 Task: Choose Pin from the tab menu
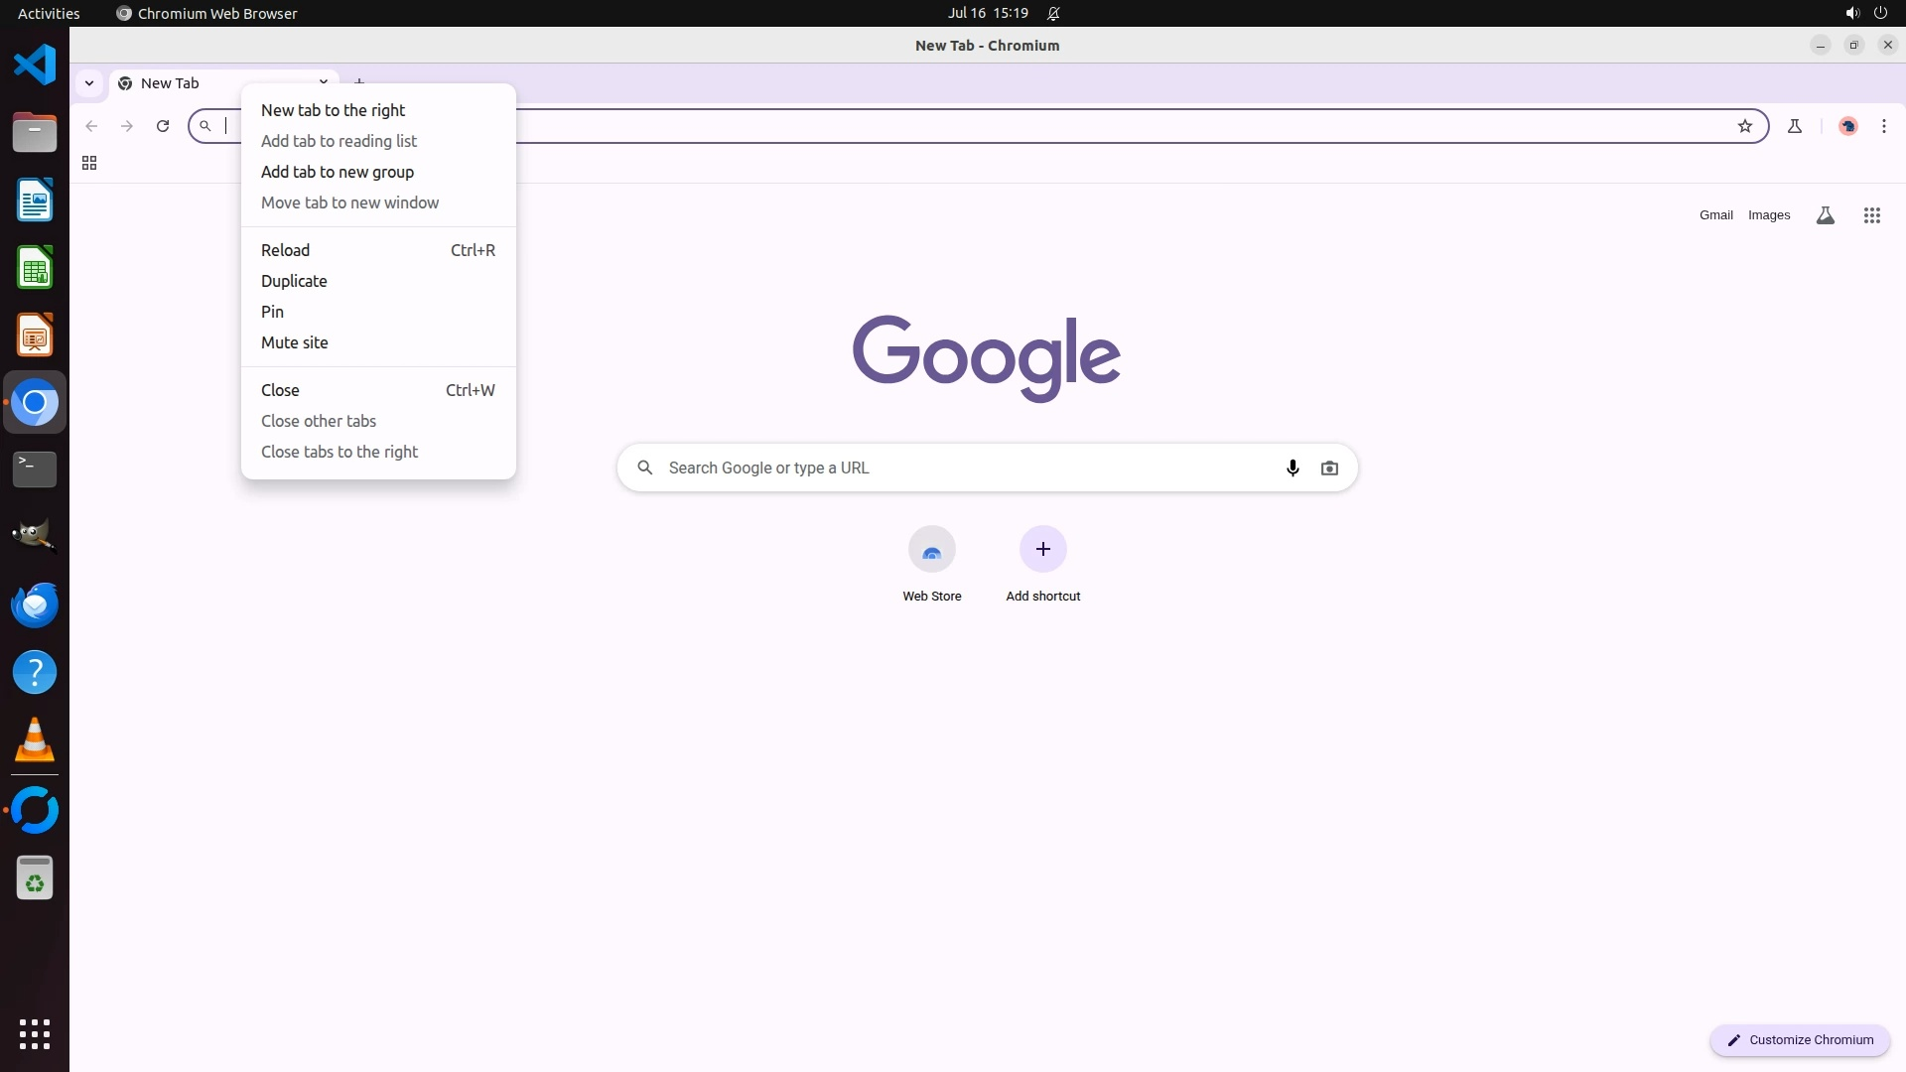tap(272, 312)
